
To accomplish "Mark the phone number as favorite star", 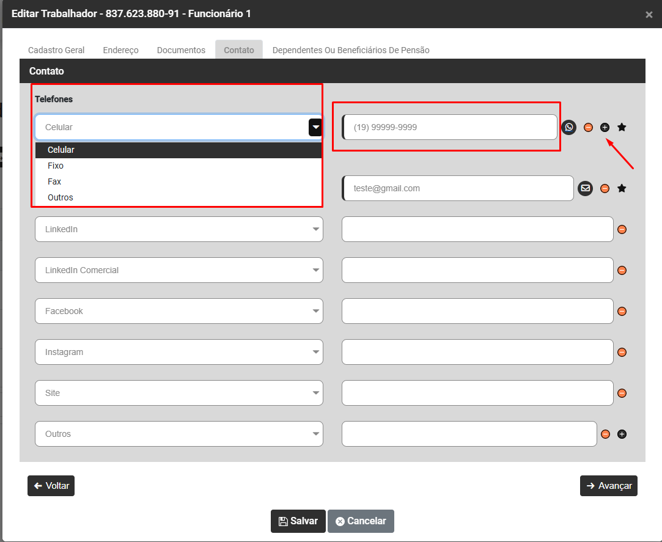I will (x=622, y=127).
